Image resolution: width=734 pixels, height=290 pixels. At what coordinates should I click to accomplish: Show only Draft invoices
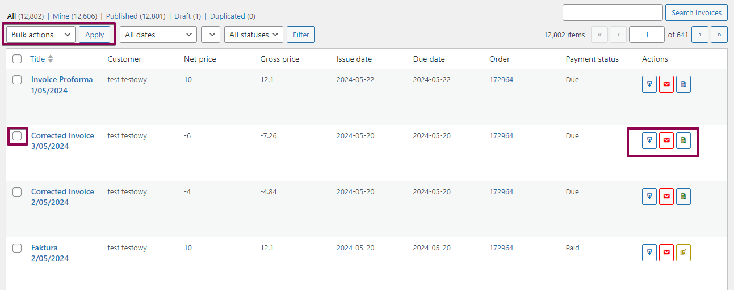[182, 16]
